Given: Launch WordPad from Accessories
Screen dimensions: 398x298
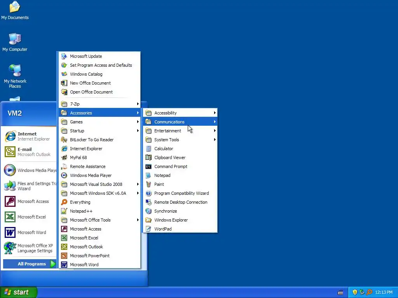Looking at the screenshot, I should pos(180,229).
